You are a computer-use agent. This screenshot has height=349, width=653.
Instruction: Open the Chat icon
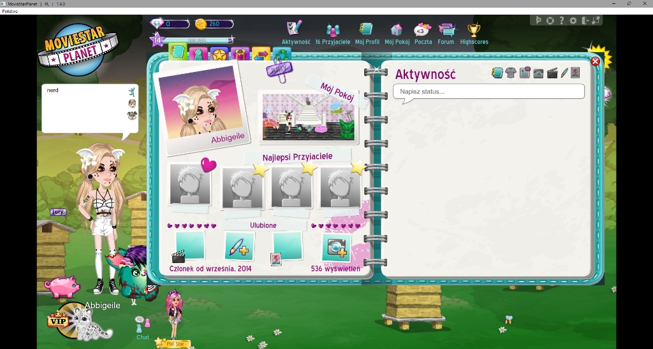click(x=142, y=328)
